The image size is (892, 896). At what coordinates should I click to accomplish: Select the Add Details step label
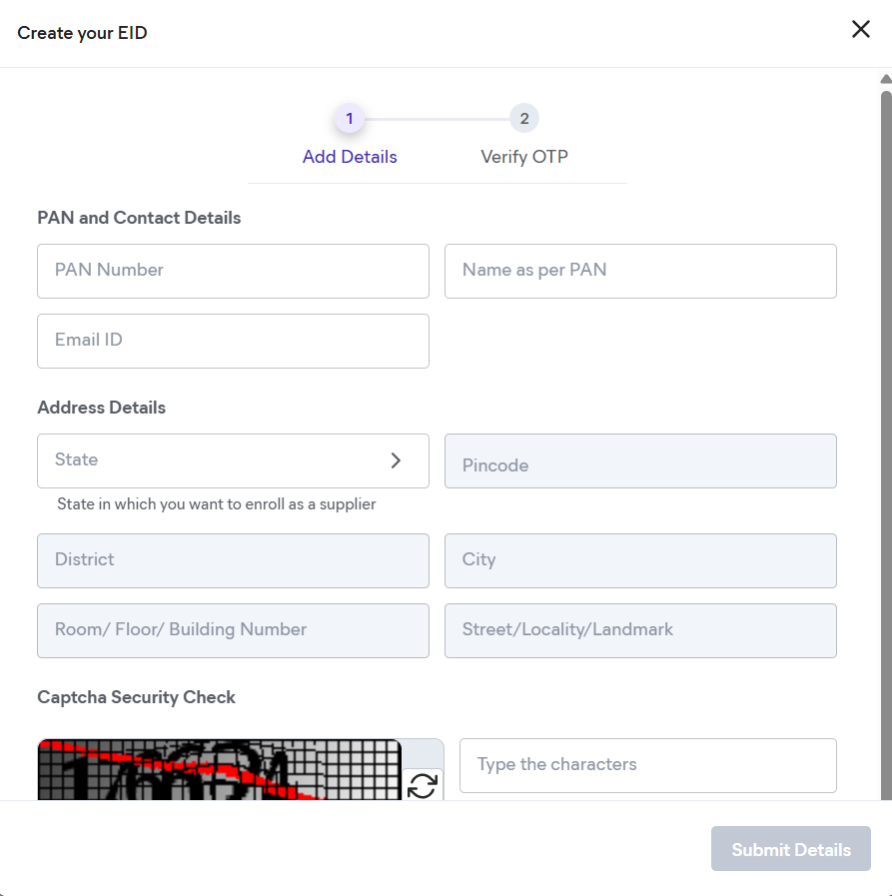coord(350,157)
